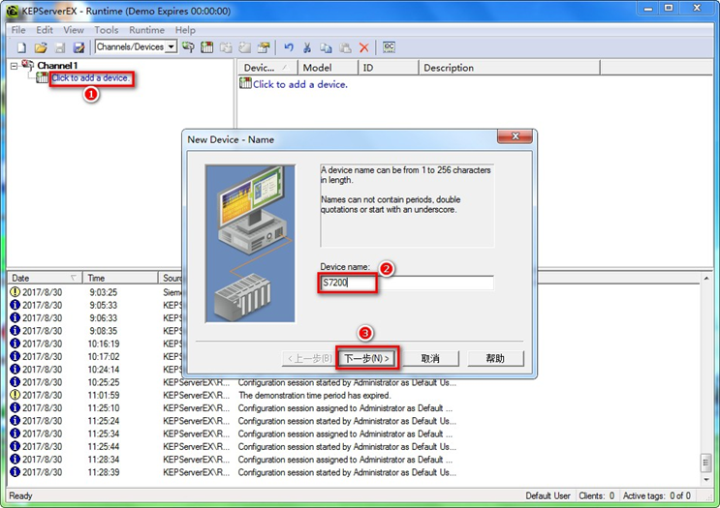
Task: Click 'Clients: 0' in status bar
Action: [x=596, y=495]
